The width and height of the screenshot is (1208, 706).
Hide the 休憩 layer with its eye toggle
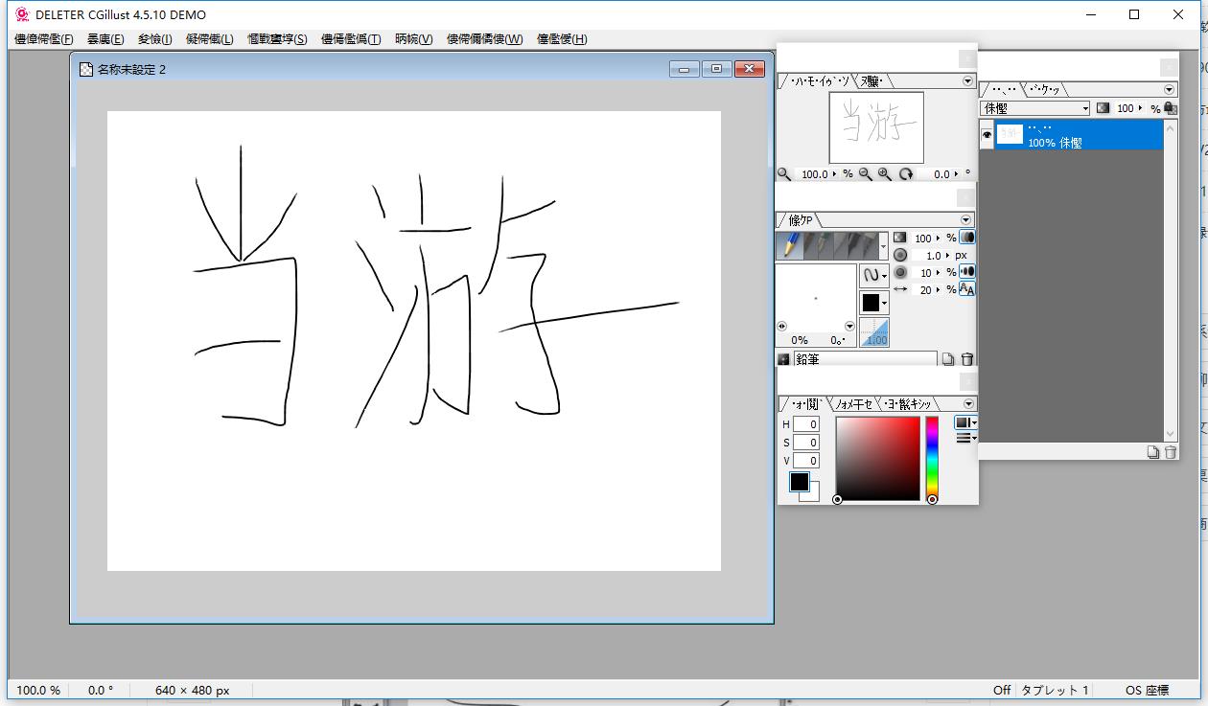pos(988,134)
